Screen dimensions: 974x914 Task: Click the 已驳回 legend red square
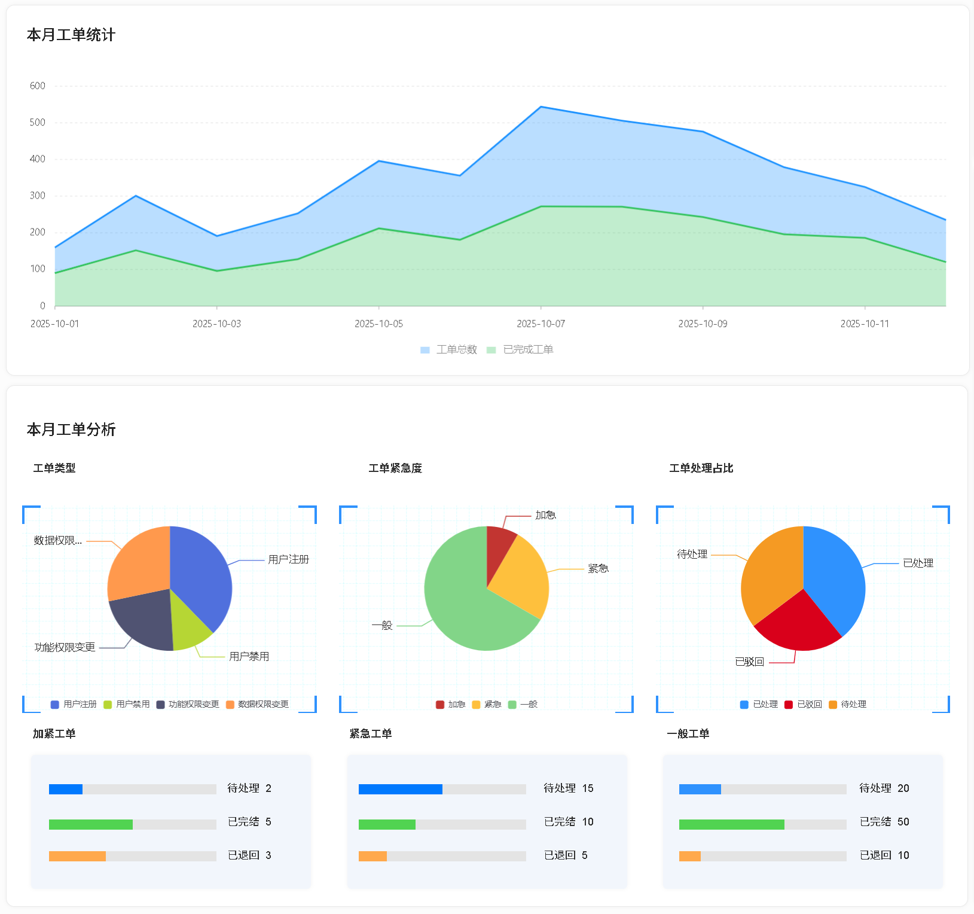pos(789,705)
